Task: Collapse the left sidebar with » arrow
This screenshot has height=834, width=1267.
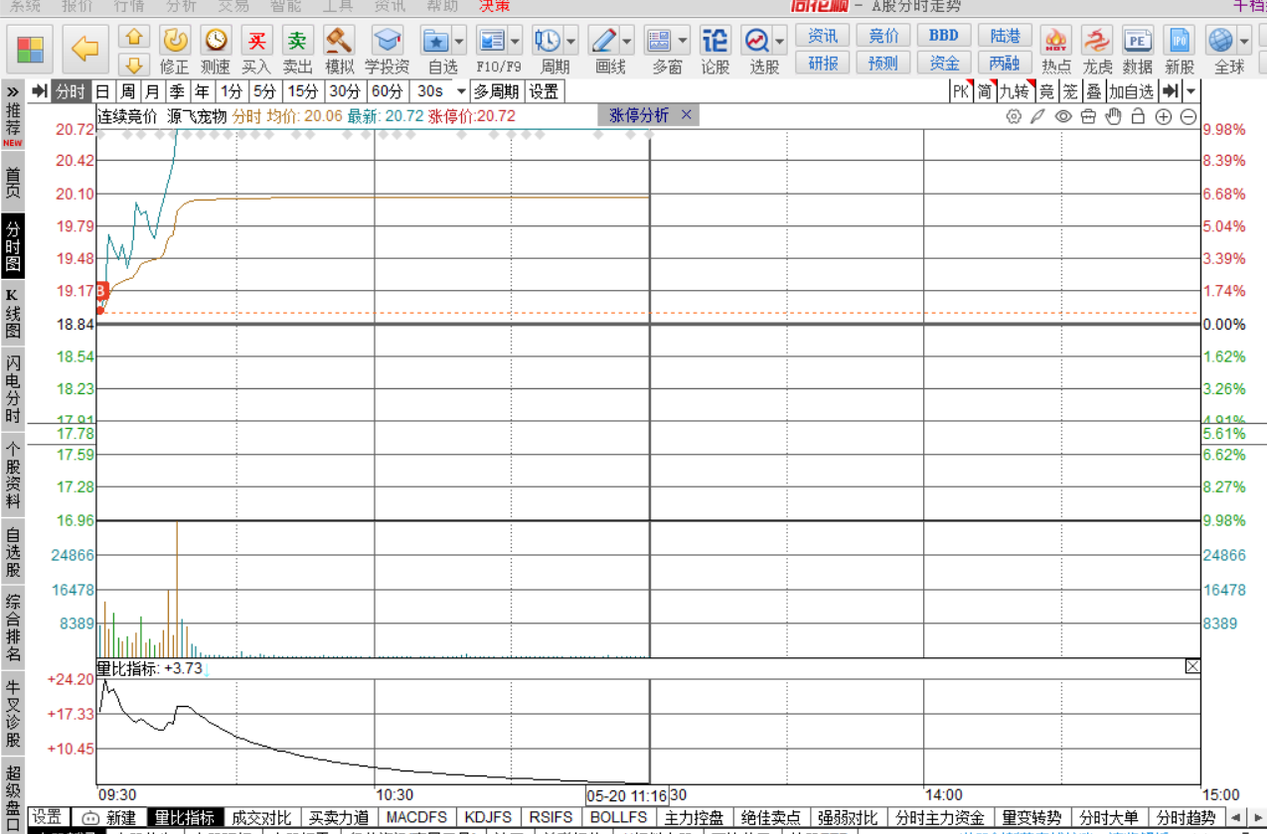Action: click(12, 91)
